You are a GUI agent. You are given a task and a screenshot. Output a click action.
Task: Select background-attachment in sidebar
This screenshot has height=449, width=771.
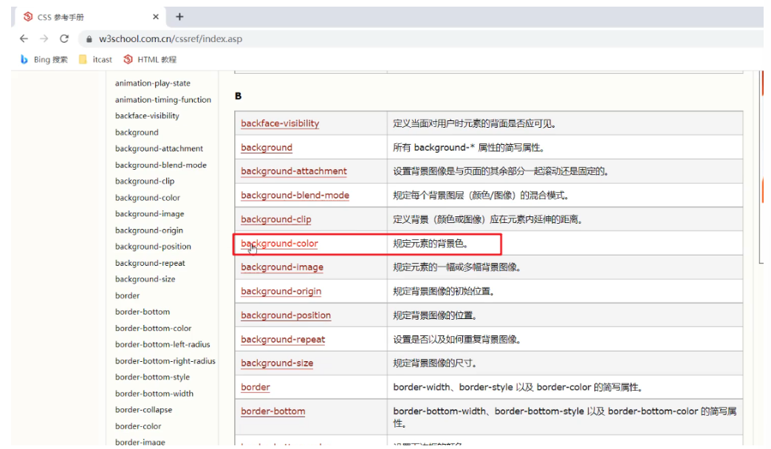click(159, 148)
